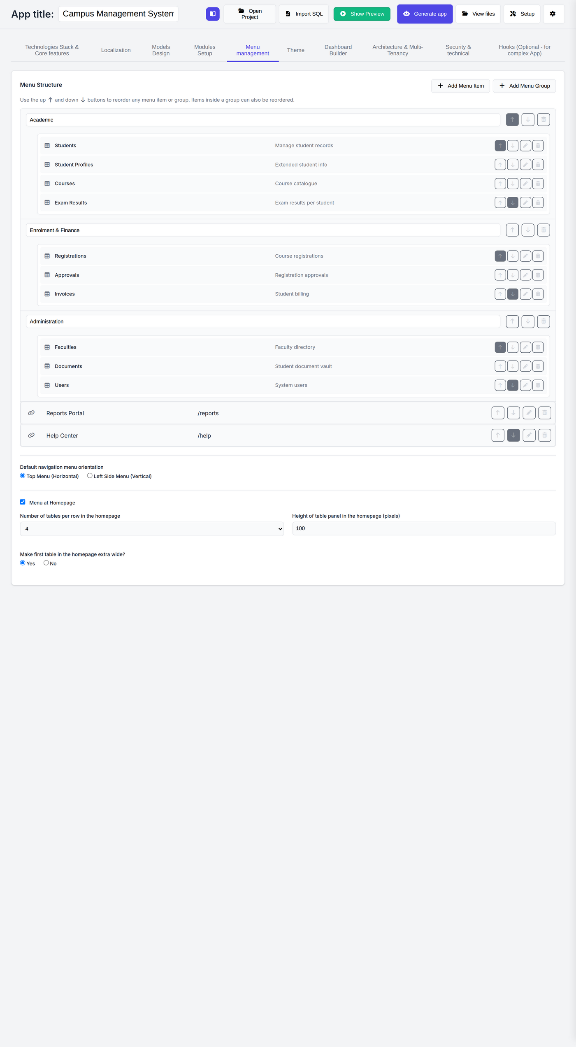Delete the Administration menu group
The image size is (576, 1047).
click(543, 321)
